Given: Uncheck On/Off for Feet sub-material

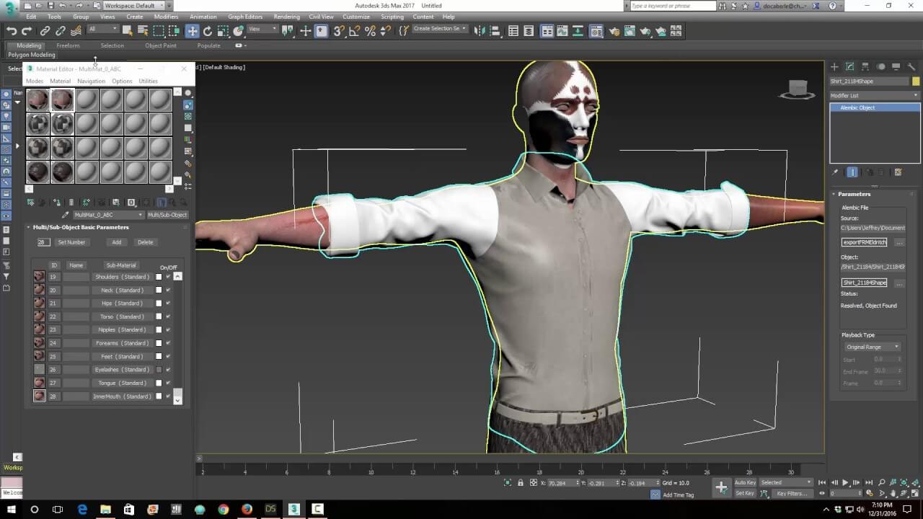Looking at the screenshot, I should [168, 356].
